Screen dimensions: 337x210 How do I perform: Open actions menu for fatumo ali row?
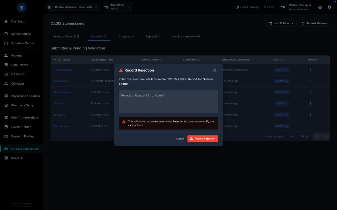pyautogui.click(x=310, y=103)
